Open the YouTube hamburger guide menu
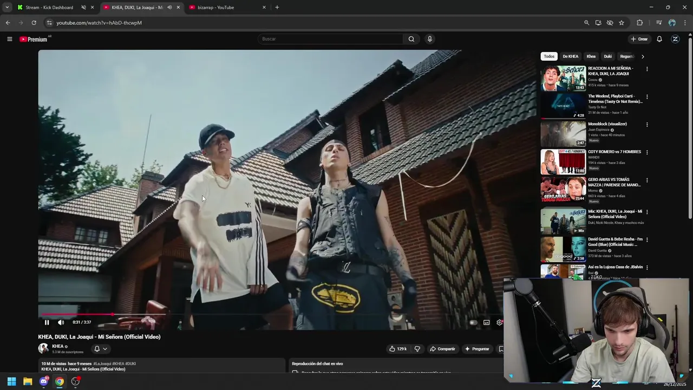693x390 pixels. 9,39
